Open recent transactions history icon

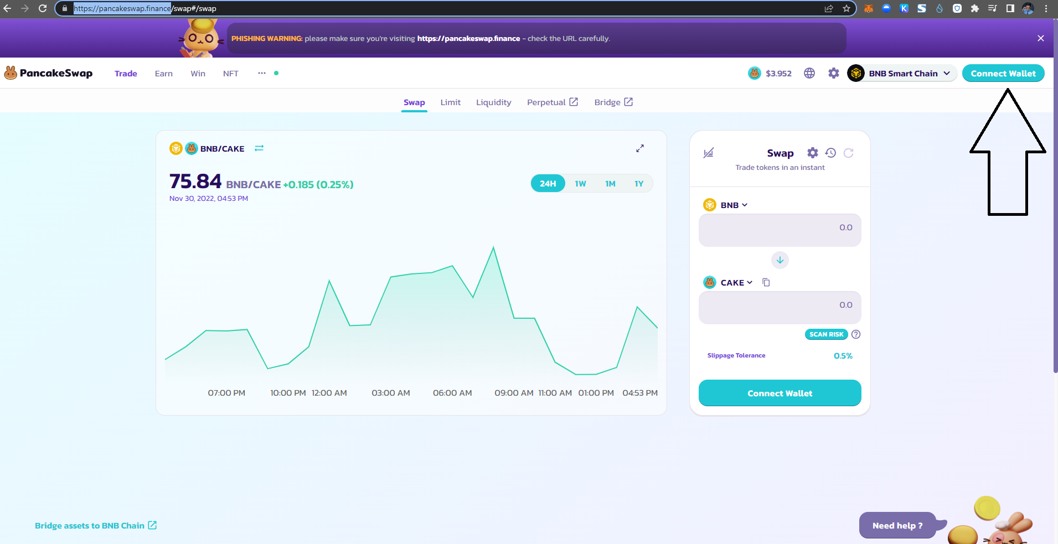click(830, 153)
